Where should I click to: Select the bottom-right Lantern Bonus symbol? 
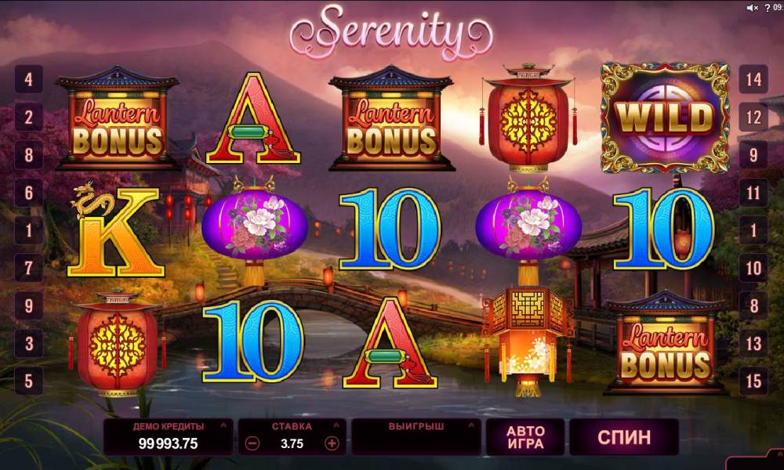tap(665, 342)
